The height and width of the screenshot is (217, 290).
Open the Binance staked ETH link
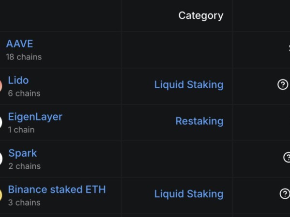pos(57,190)
